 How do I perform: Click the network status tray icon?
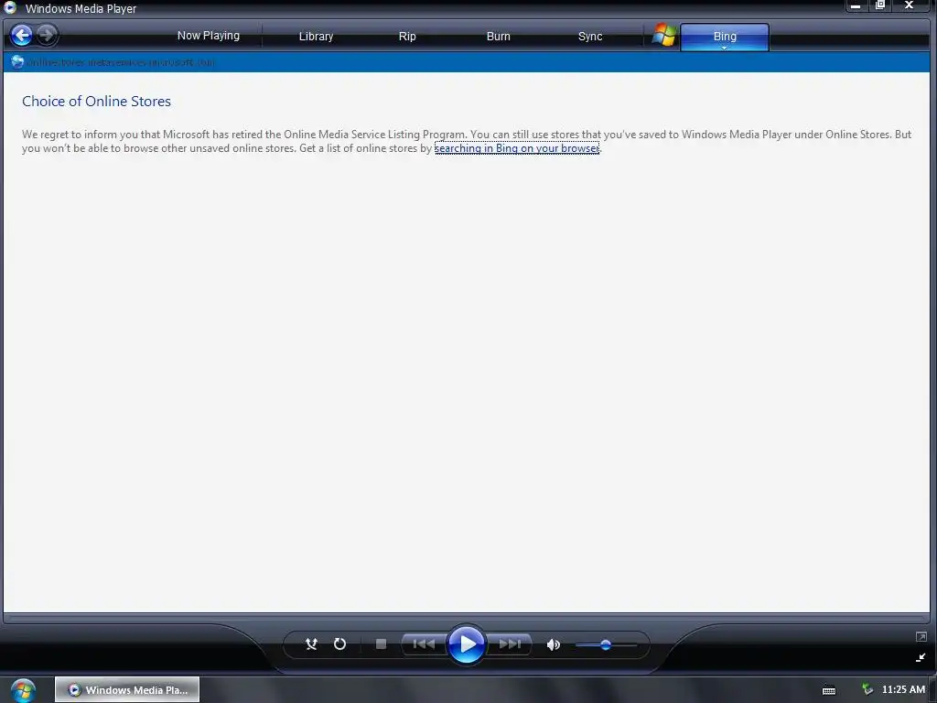pos(867,689)
